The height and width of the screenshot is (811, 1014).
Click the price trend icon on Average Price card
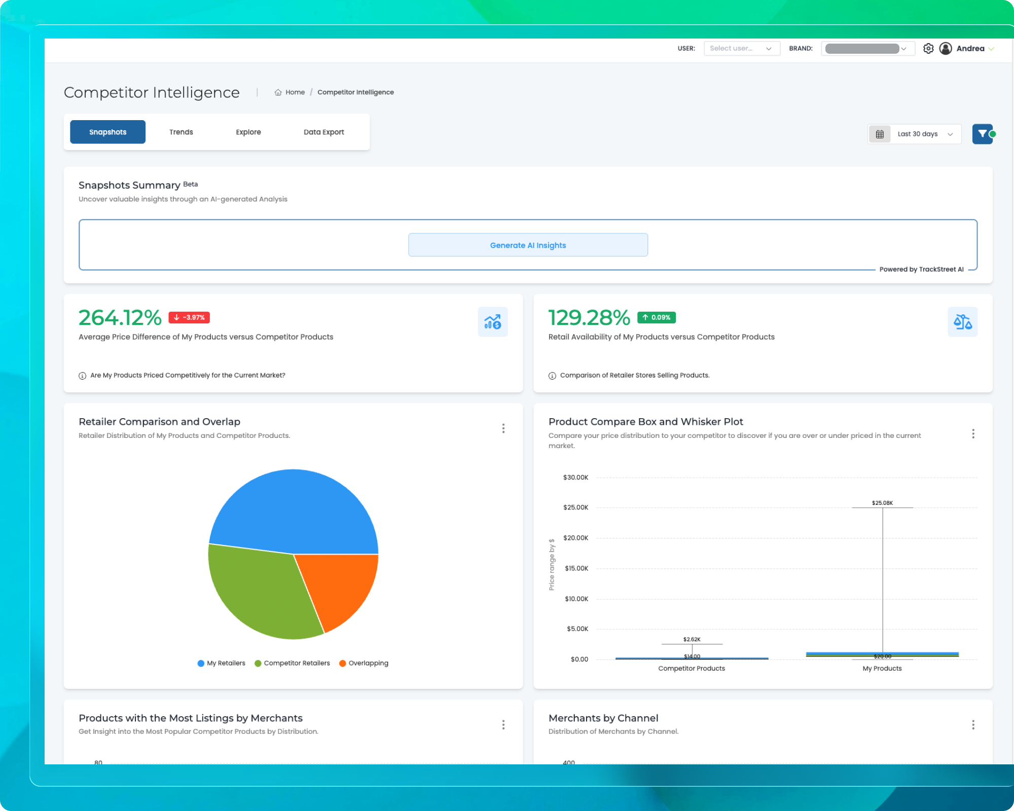(x=492, y=321)
